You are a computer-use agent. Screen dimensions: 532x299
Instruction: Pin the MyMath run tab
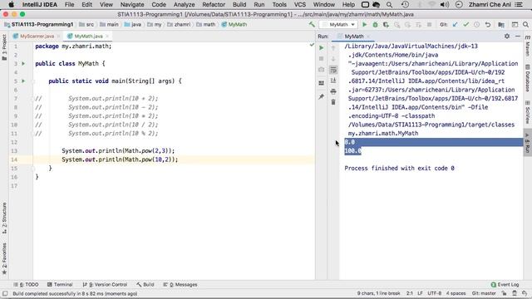(x=322, y=97)
